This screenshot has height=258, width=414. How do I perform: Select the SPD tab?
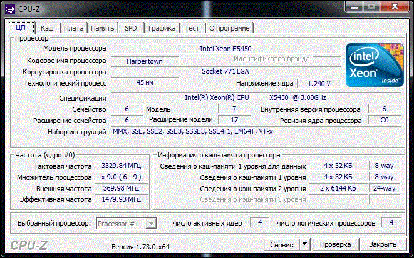tap(131, 28)
